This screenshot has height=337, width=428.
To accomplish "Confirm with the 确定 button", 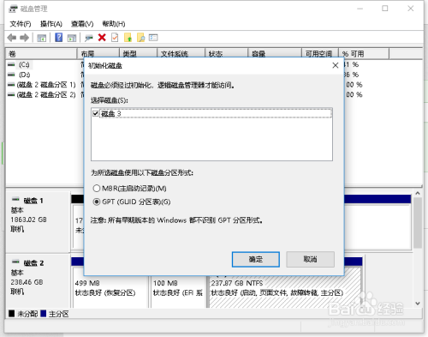I will (256, 259).
